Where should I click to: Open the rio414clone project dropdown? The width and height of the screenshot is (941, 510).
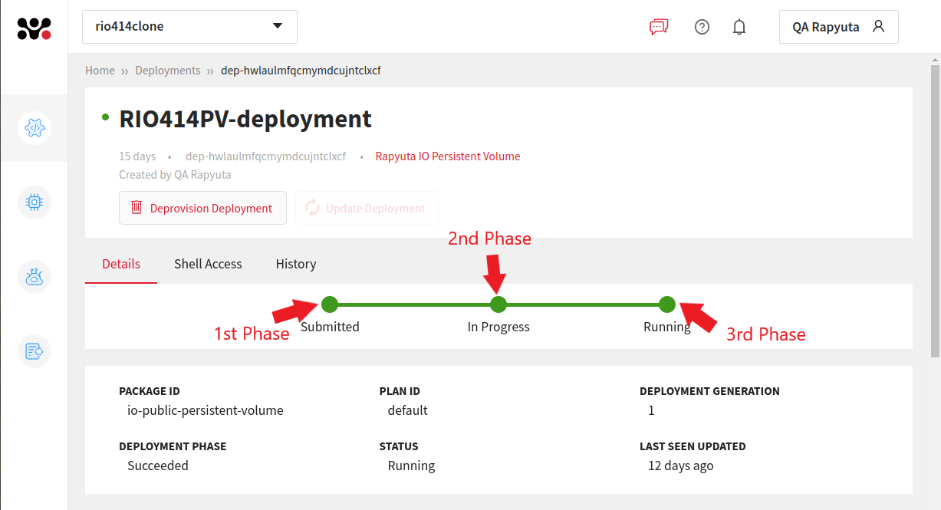189,27
